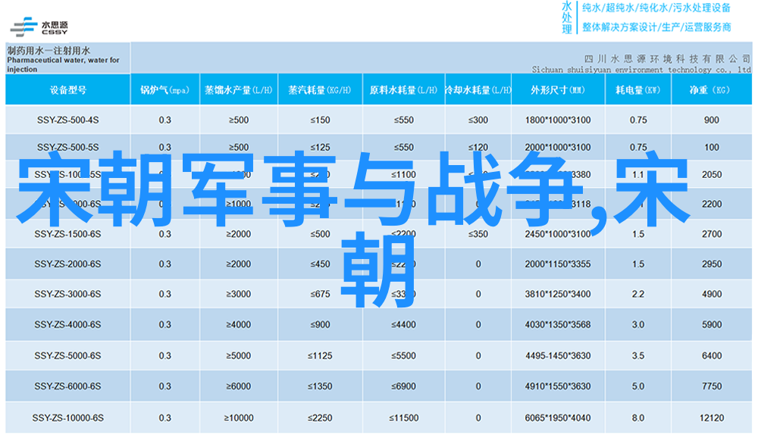Viewport: 758px width, 440px height.
Task: Click the 水思源 CSSY brand name text
Action: click(54, 27)
